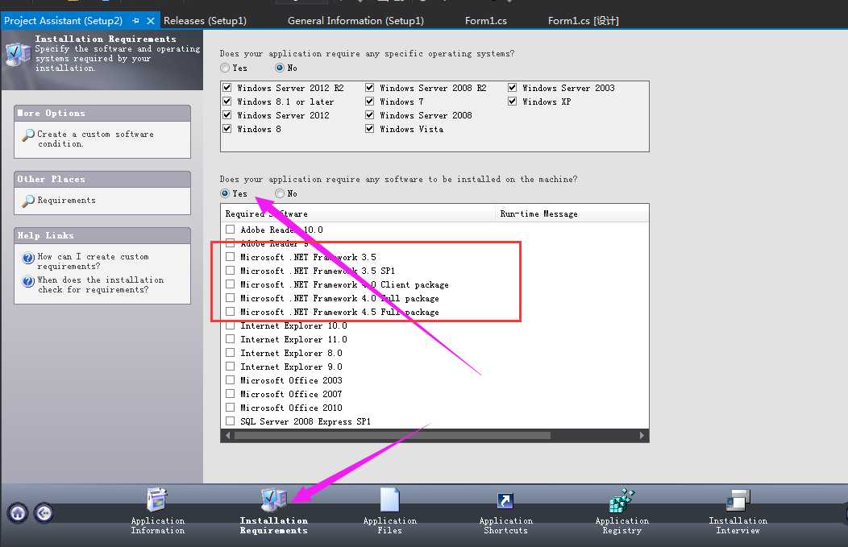This screenshot has height=547, width=848.
Task: Switch to the Form1.cs tab
Action: [x=485, y=20]
